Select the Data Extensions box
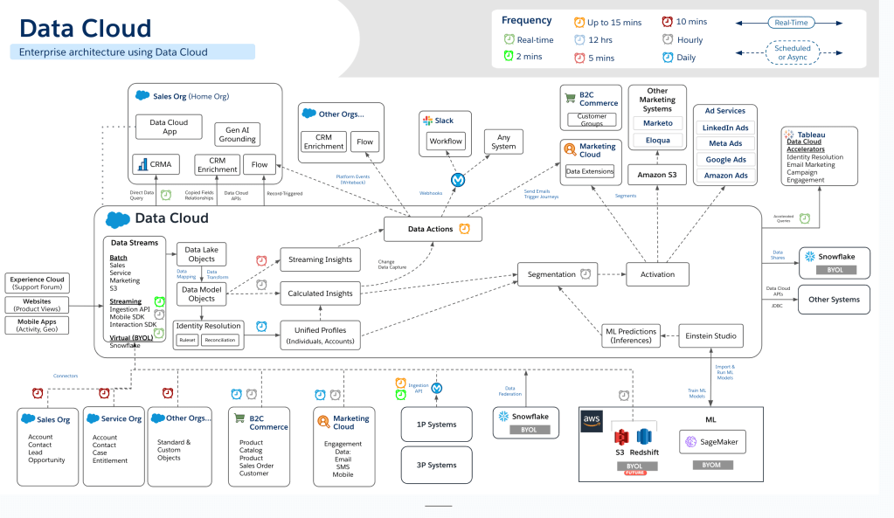This screenshot has width=894, height=518. [590, 171]
